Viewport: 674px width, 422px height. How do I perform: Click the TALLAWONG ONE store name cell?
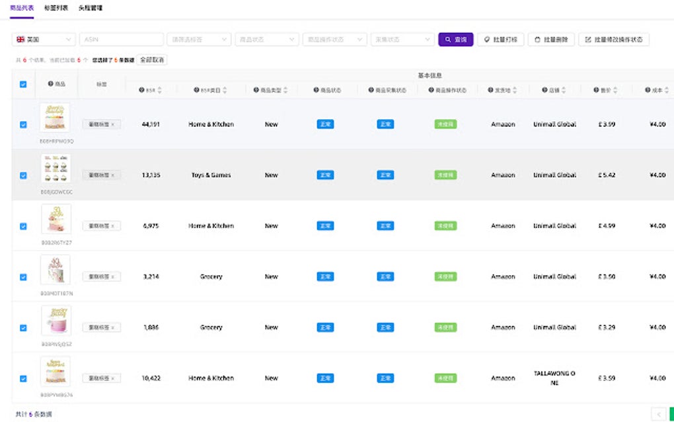coord(554,378)
